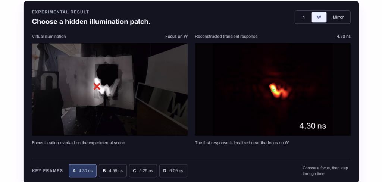Click the "4.30 ns" header time value
The image size is (382, 182).
pos(344,36)
